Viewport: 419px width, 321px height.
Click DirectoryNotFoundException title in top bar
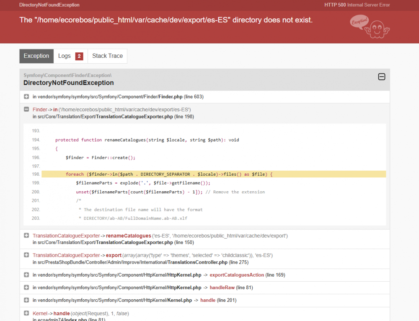(x=49, y=5)
